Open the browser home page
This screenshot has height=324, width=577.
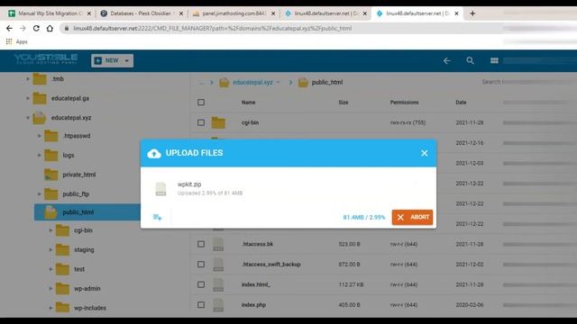(50, 28)
